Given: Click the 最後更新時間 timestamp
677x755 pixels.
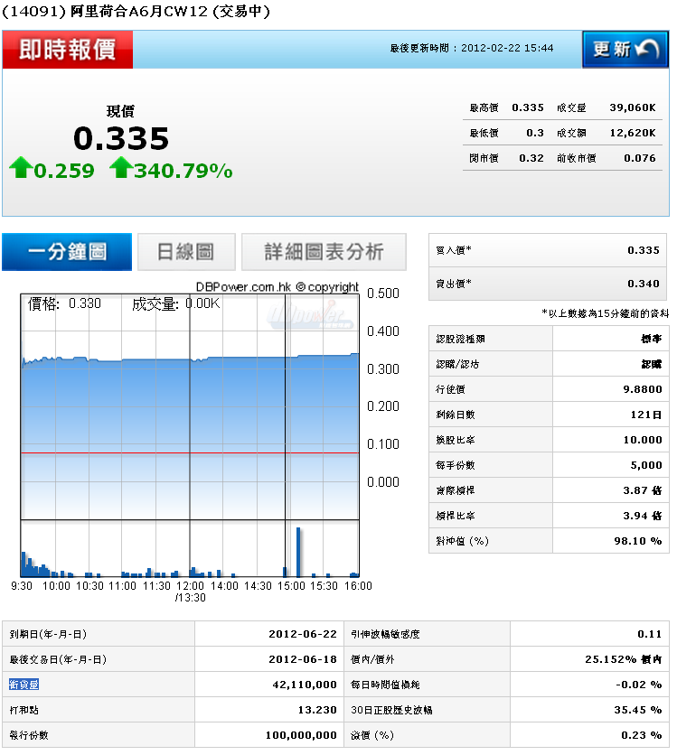Looking at the screenshot, I should click(x=472, y=48).
